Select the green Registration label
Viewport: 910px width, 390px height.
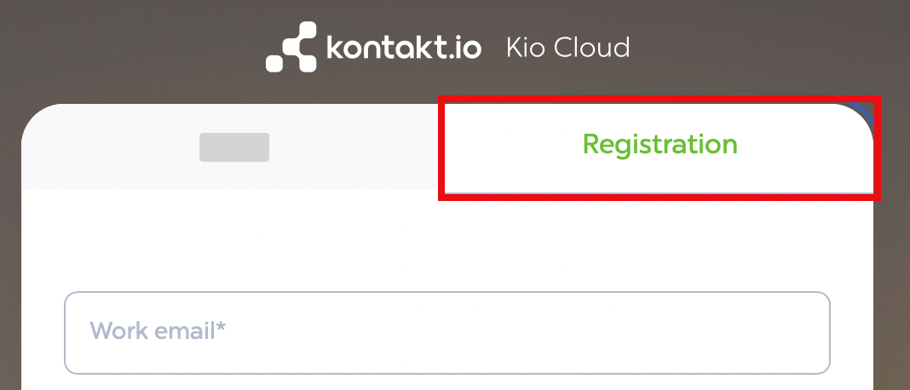pyautogui.click(x=659, y=145)
